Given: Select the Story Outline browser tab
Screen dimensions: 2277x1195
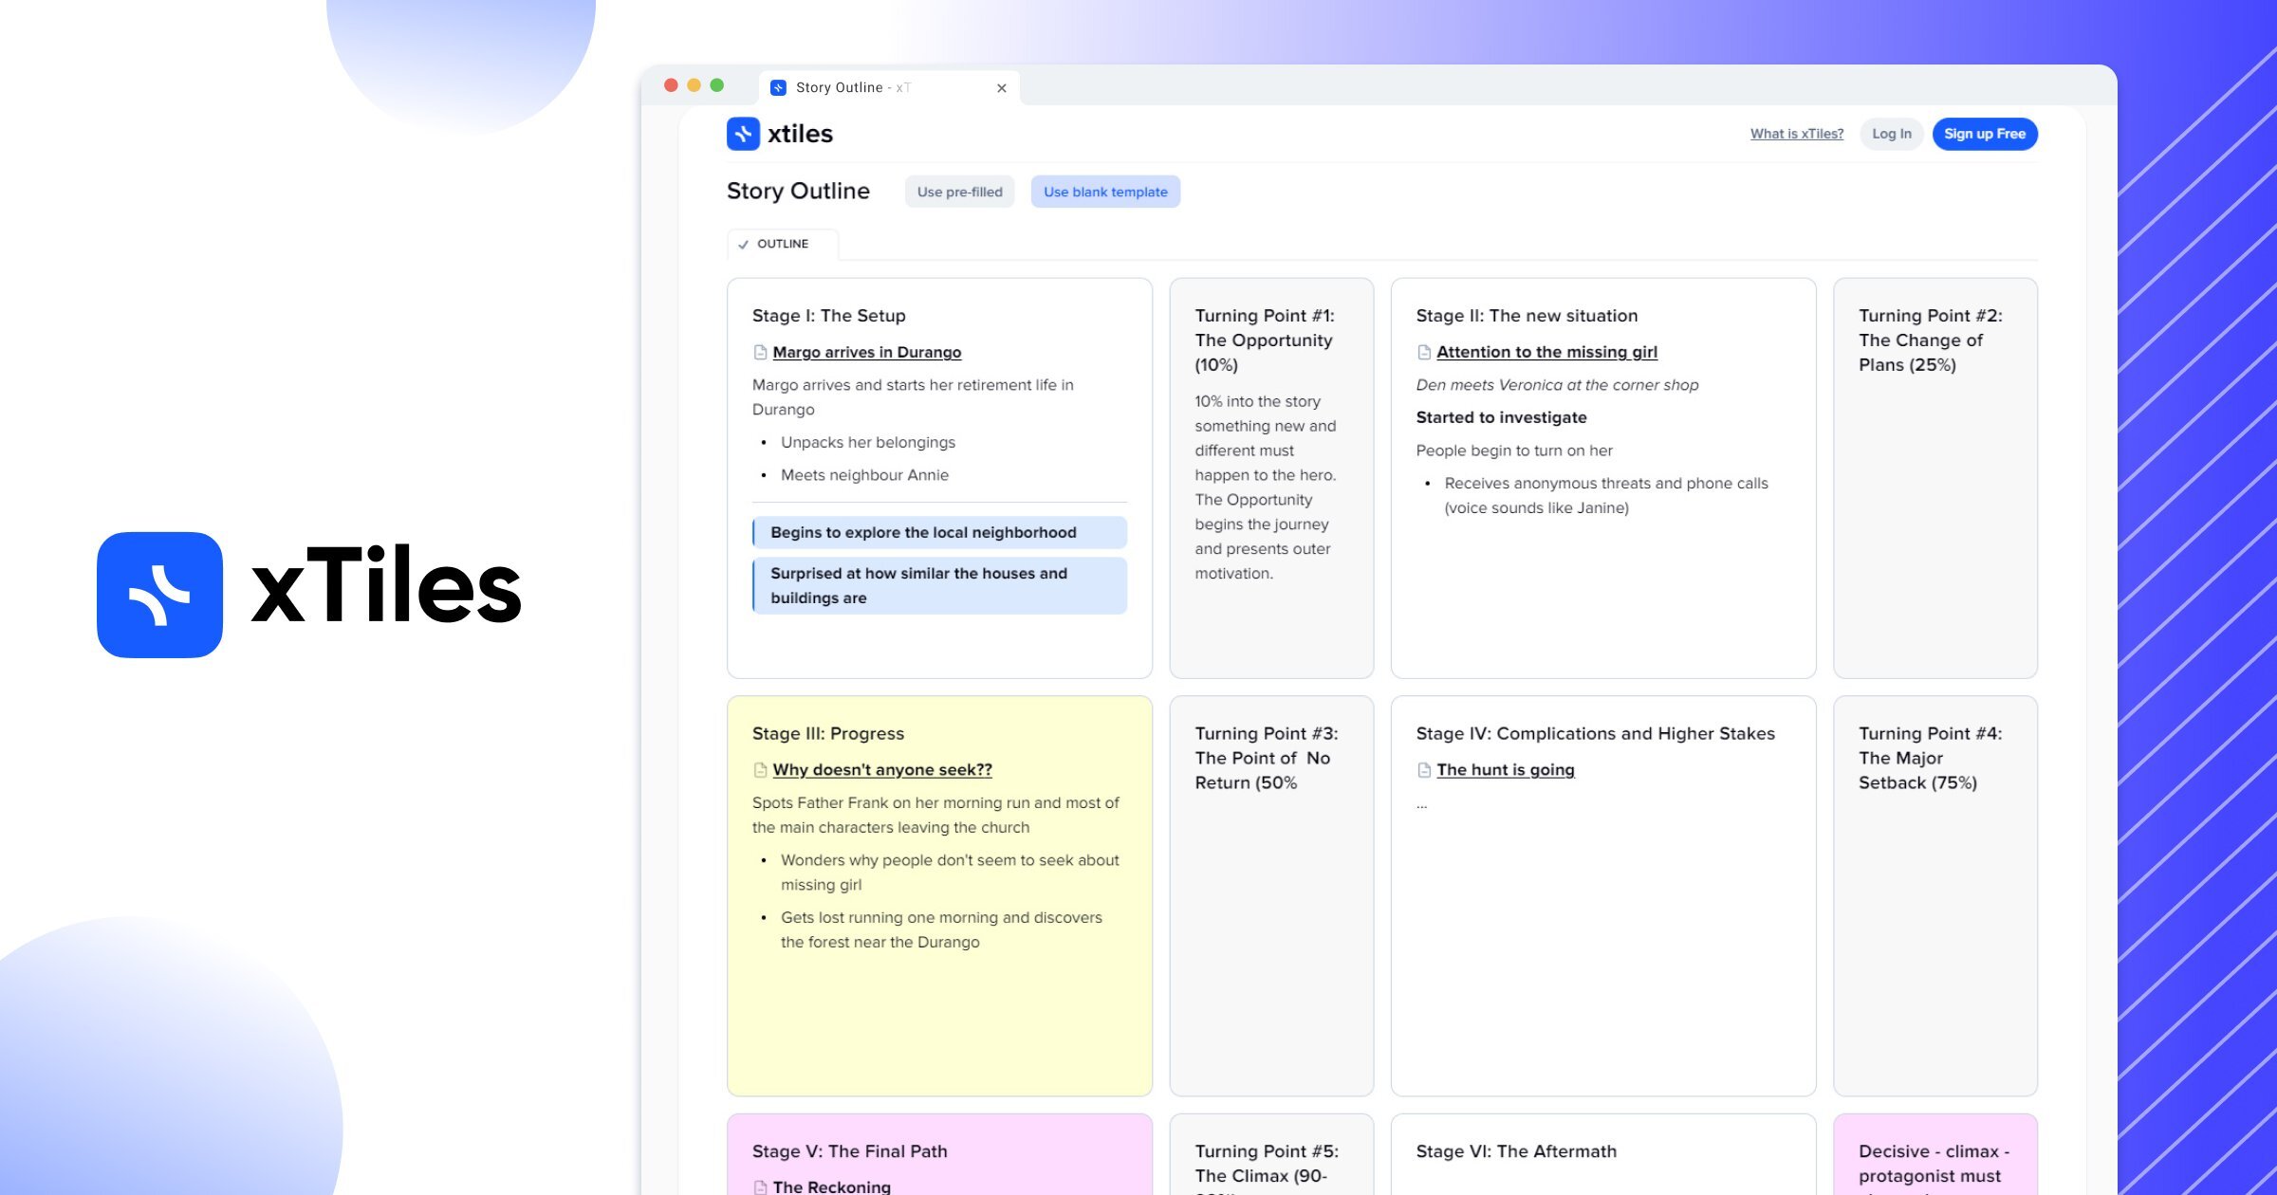Looking at the screenshot, I should [889, 87].
